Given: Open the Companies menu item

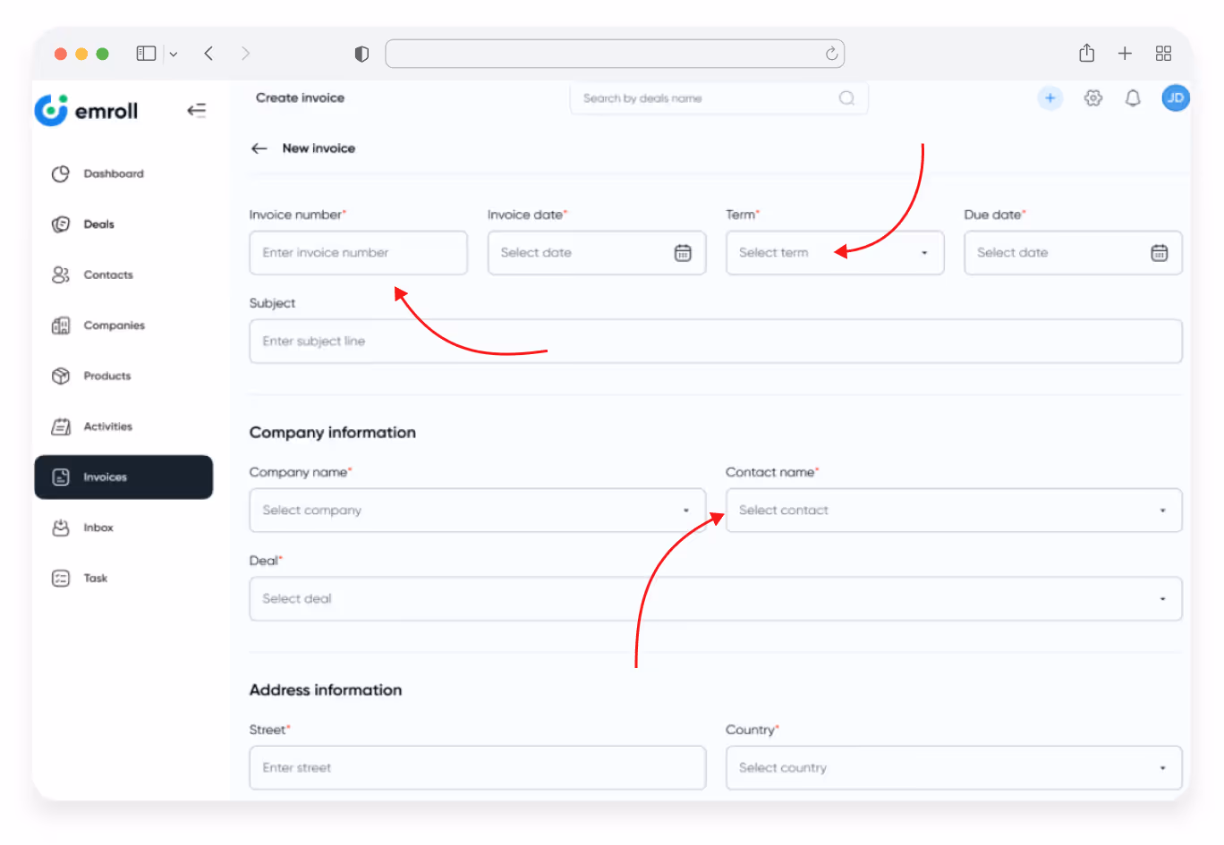Looking at the screenshot, I should (123, 325).
